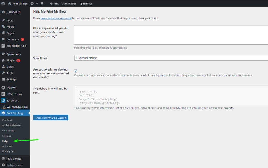The image size is (268, 168).
Task: Click the Collapse menu arrow icon
Action: [x=3, y=165]
